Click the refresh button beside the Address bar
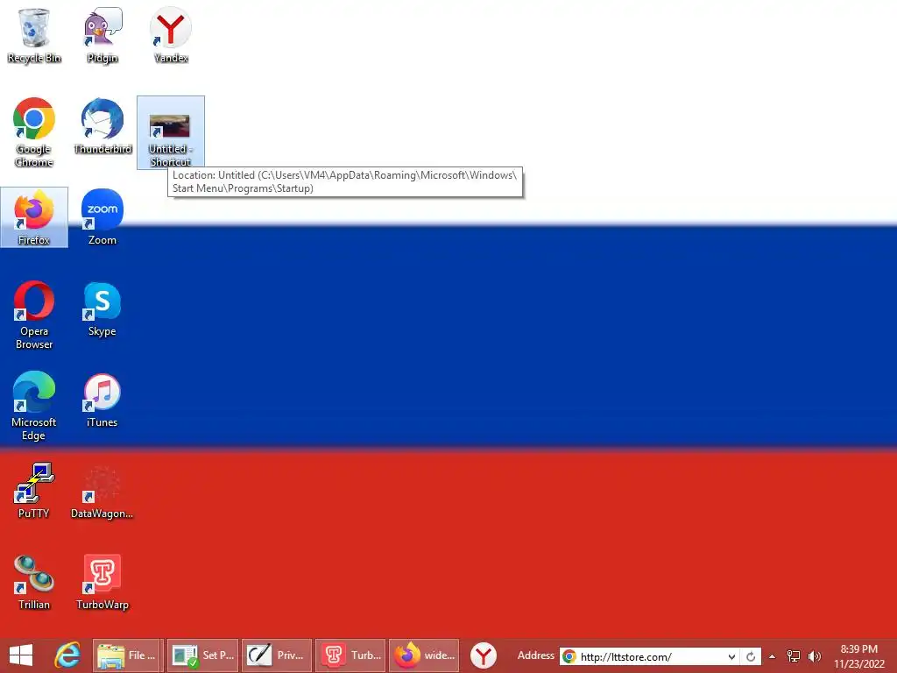Viewport: 897px width, 673px height. coord(751,656)
